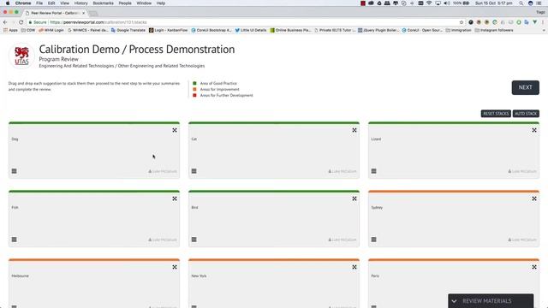Open the new tab button
548x308 pixels.
(93, 14)
